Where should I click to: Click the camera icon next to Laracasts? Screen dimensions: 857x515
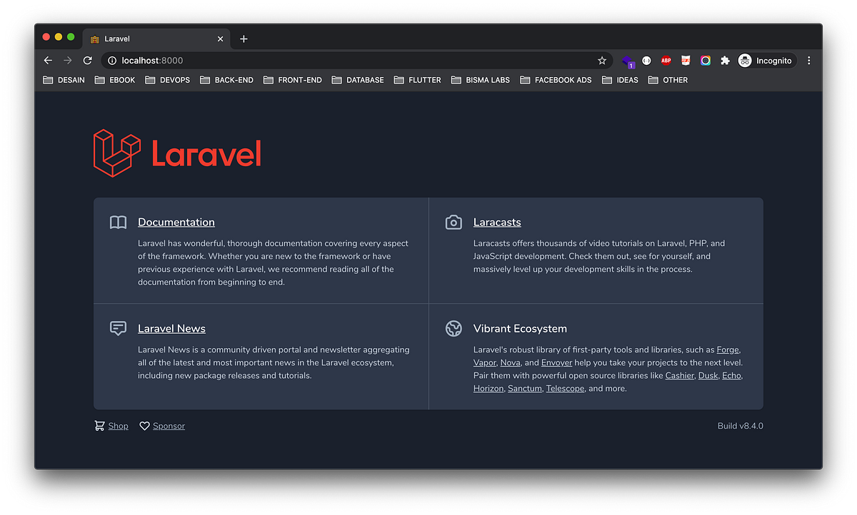click(453, 222)
